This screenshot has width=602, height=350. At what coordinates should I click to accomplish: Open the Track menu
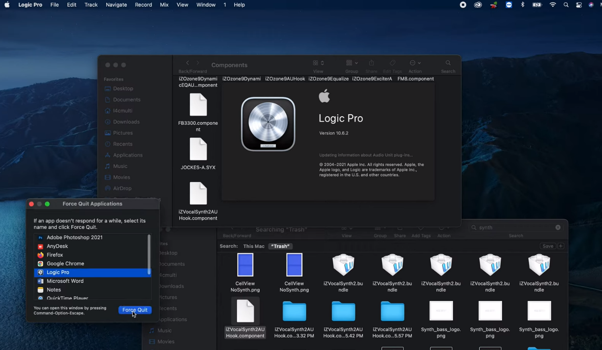coord(91,5)
